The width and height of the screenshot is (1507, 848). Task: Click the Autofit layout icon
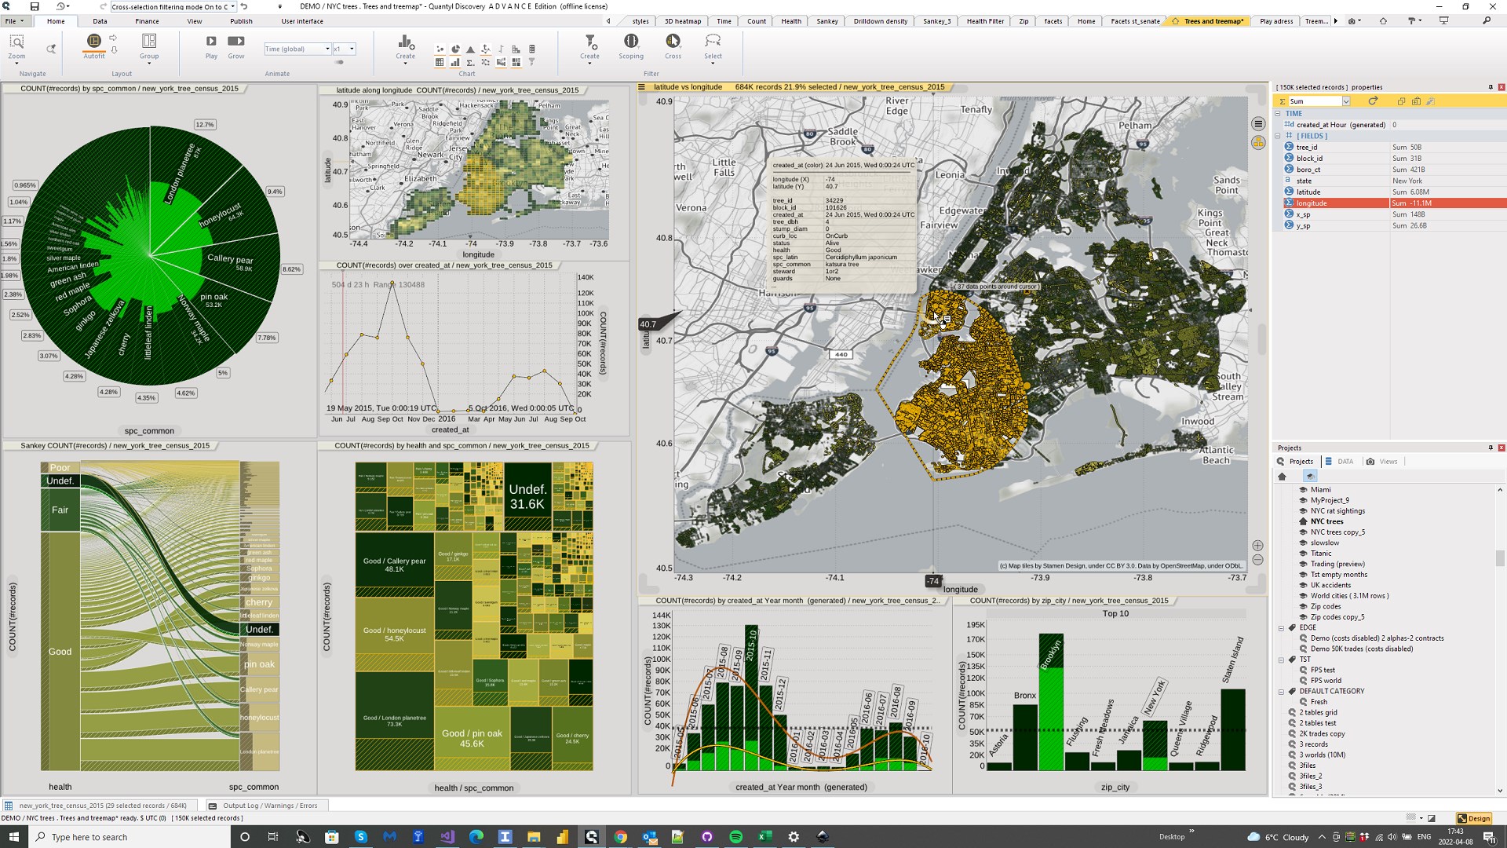[94, 41]
